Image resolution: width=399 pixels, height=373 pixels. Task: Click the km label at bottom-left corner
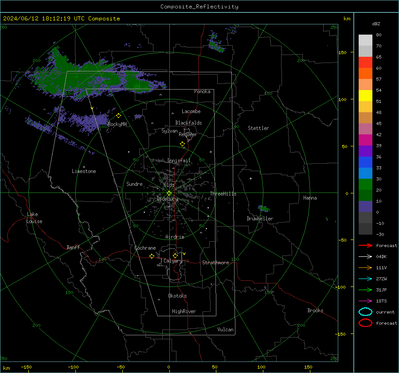coord(6,368)
